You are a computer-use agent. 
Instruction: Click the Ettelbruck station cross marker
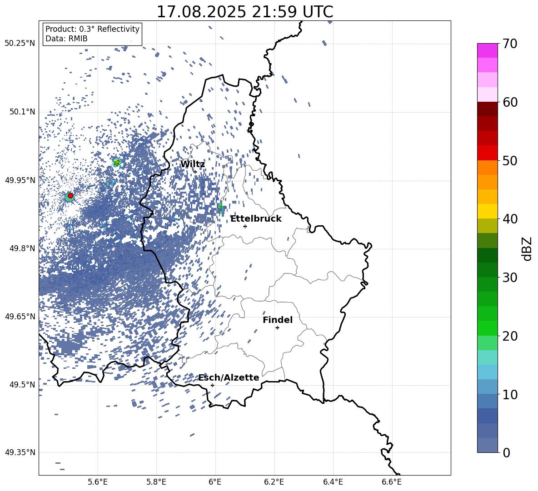245,226
